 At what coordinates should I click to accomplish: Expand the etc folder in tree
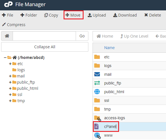tap(10, 64)
